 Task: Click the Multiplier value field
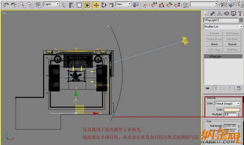pos(230,114)
